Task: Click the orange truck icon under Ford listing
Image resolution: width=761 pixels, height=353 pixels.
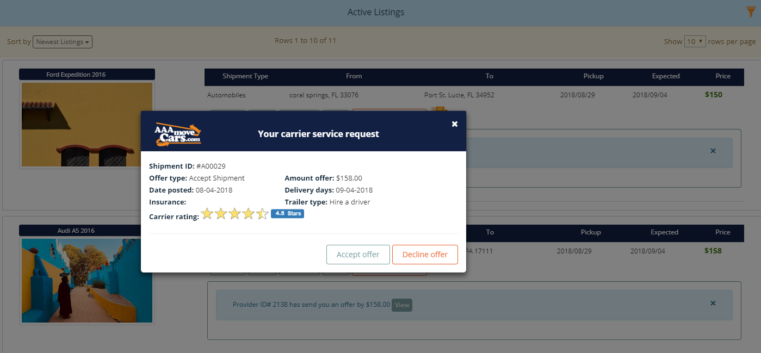Action: point(438,109)
